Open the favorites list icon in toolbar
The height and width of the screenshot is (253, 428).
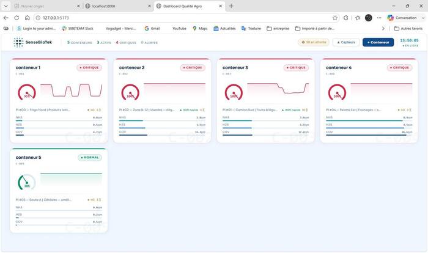(x=358, y=18)
